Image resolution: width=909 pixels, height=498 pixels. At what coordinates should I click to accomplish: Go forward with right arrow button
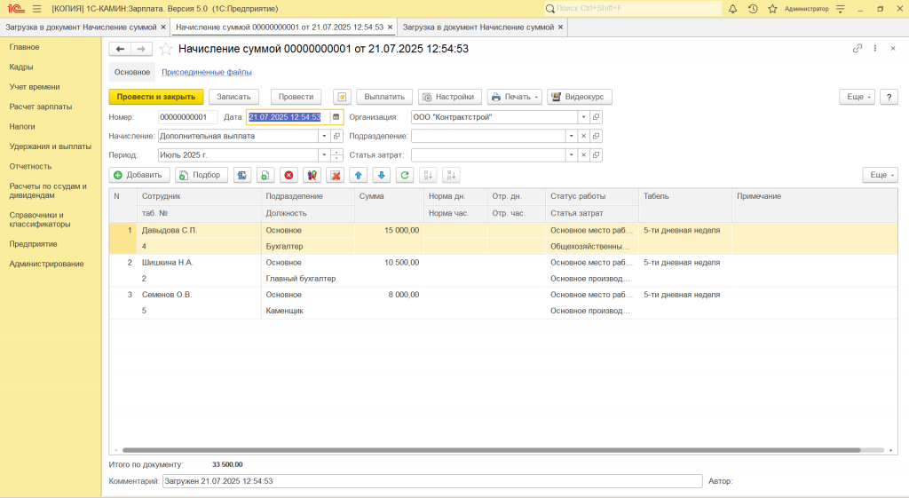(x=141, y=50)
